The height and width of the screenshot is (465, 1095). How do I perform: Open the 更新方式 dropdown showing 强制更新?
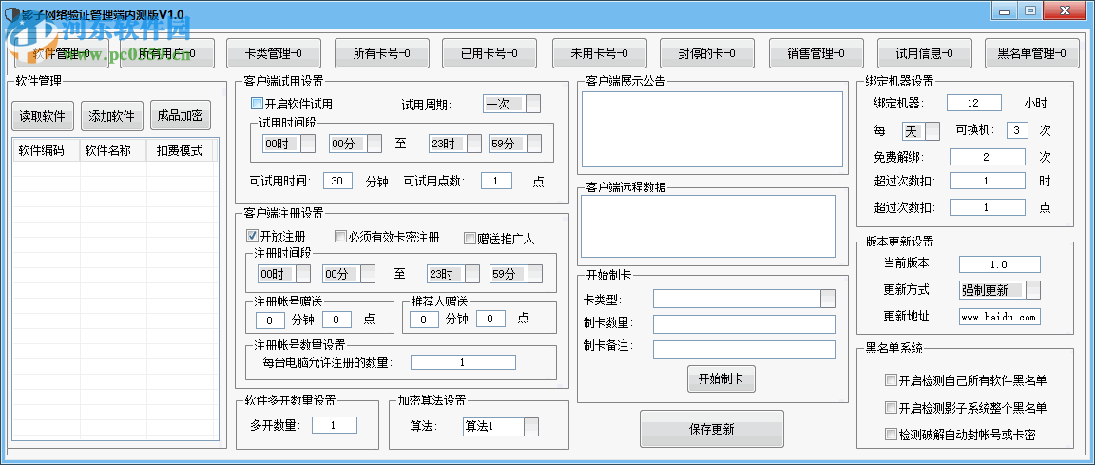click(1000, 290)
